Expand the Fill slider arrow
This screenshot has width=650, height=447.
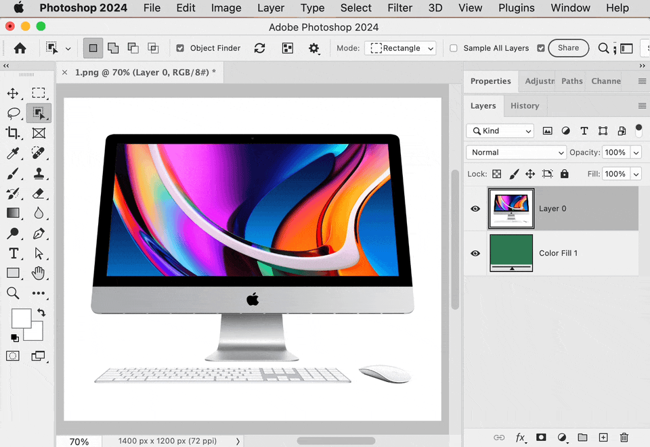(636, 174)
